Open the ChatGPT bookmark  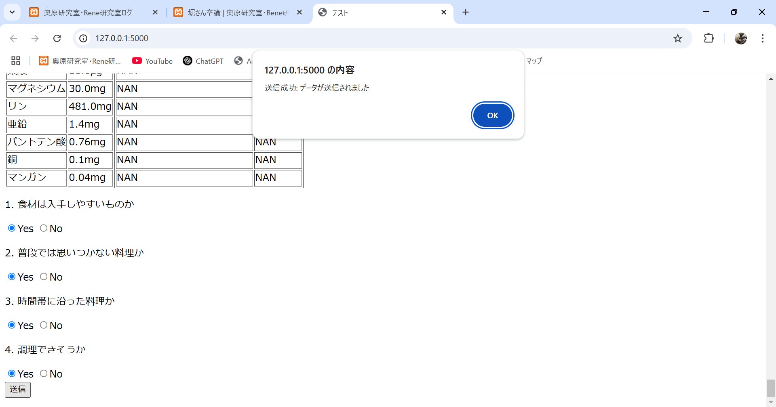203,61
